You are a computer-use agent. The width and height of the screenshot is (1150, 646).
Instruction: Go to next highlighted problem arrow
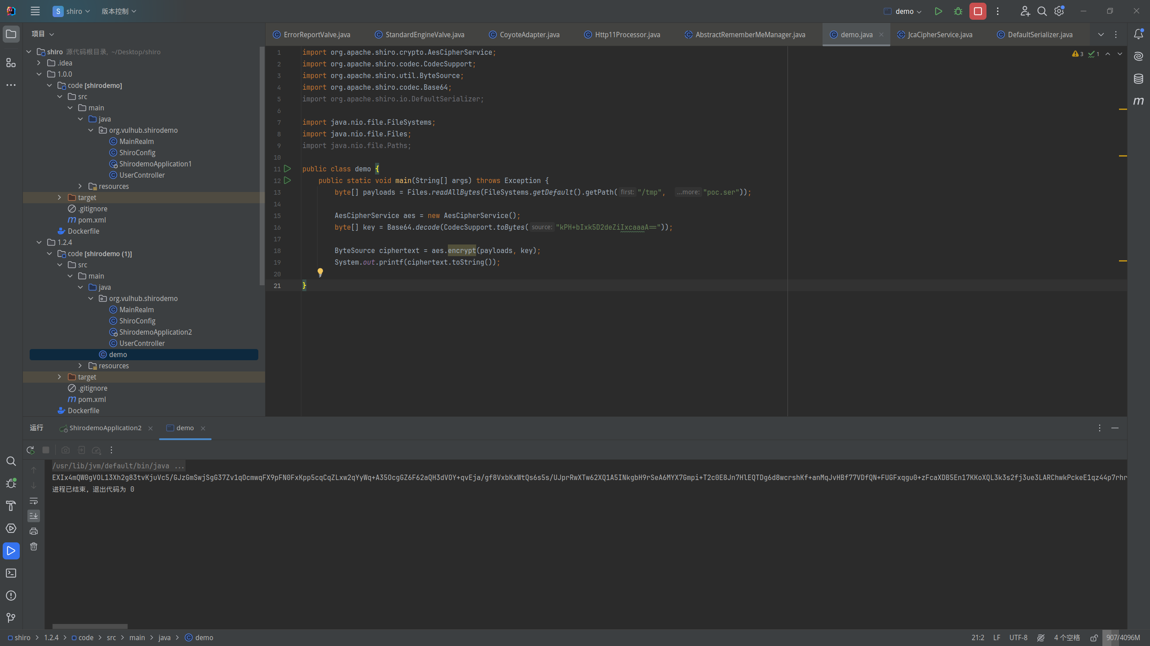1120,54
